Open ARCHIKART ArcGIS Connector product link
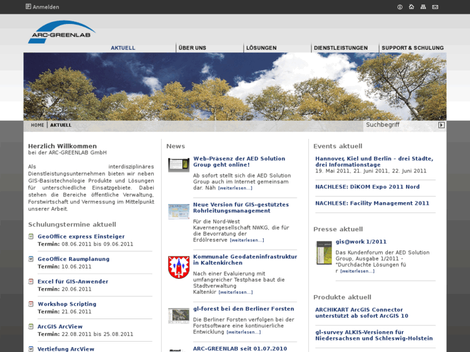This screenshot has width=470, height=352. tap(361, 313)
